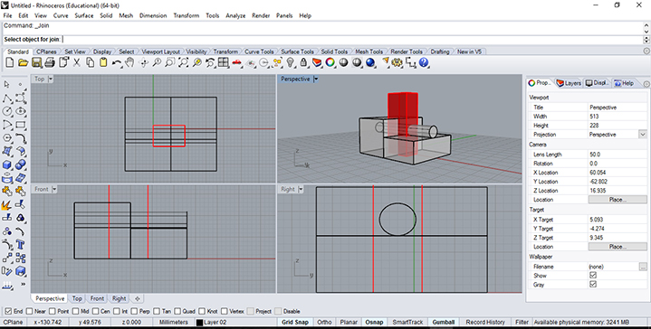Click the Paste clipboard icon
The image size is (651, 329).
[x=103, y=62]
